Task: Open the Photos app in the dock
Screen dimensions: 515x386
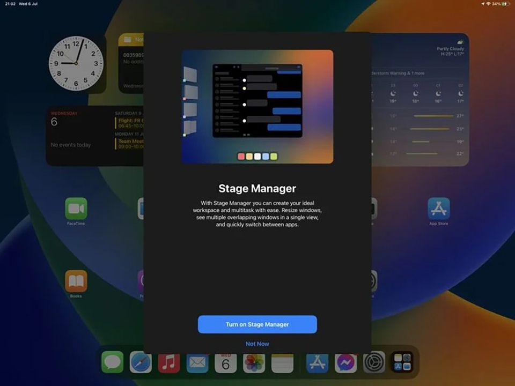Action: (x=254, y=362)
